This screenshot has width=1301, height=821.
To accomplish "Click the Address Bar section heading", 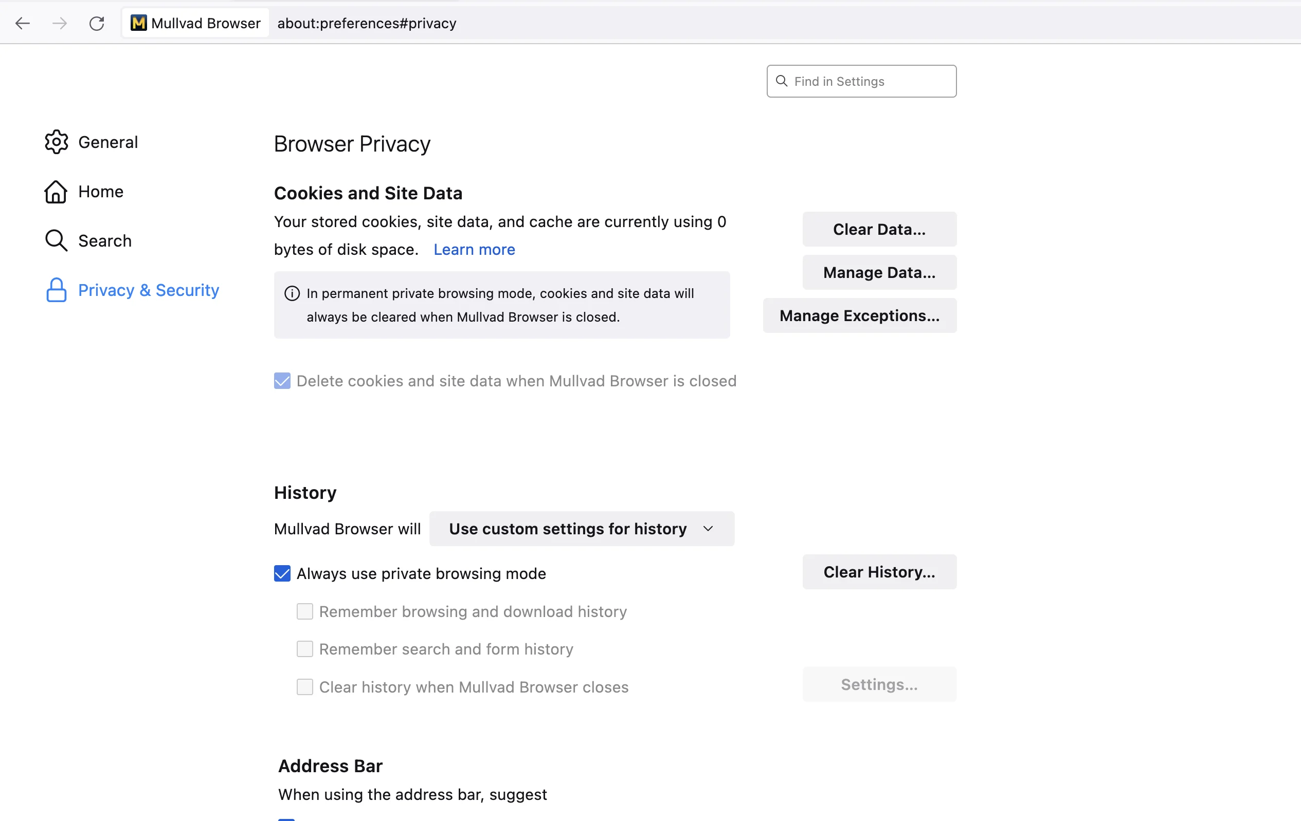I will tap(330, 766).
